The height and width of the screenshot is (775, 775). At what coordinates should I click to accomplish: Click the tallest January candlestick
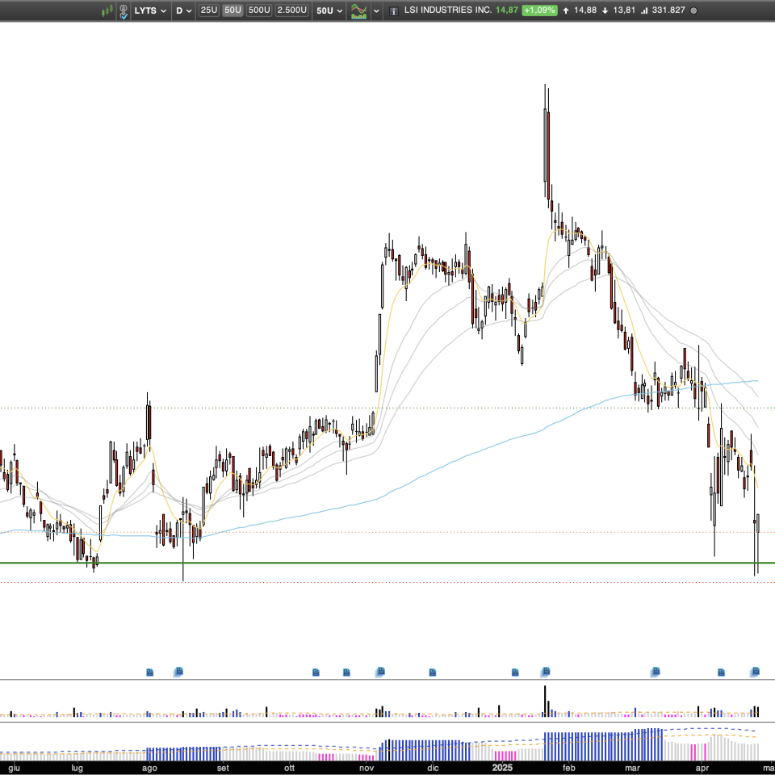click(545, 146)
